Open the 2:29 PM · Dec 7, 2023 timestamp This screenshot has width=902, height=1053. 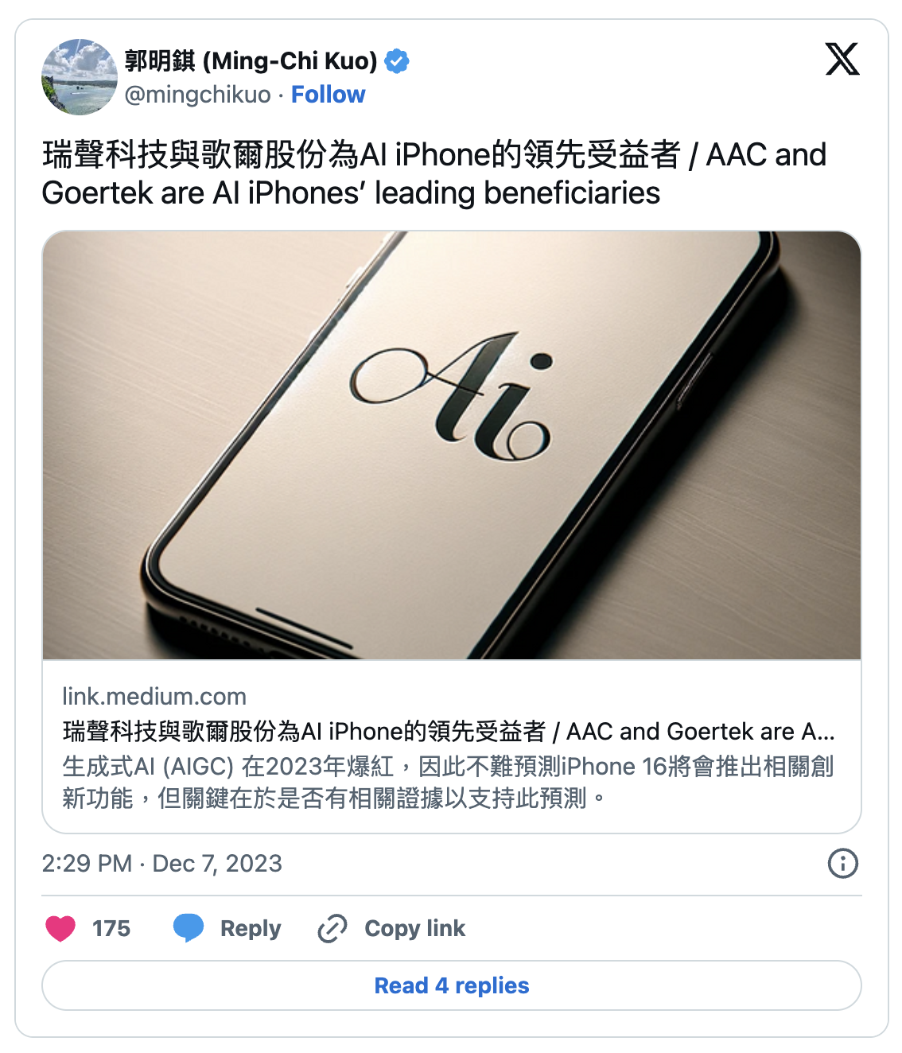pos(162,864)
